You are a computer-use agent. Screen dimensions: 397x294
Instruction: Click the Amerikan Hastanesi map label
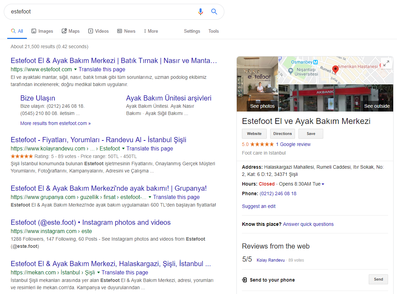tap(357, 66)
